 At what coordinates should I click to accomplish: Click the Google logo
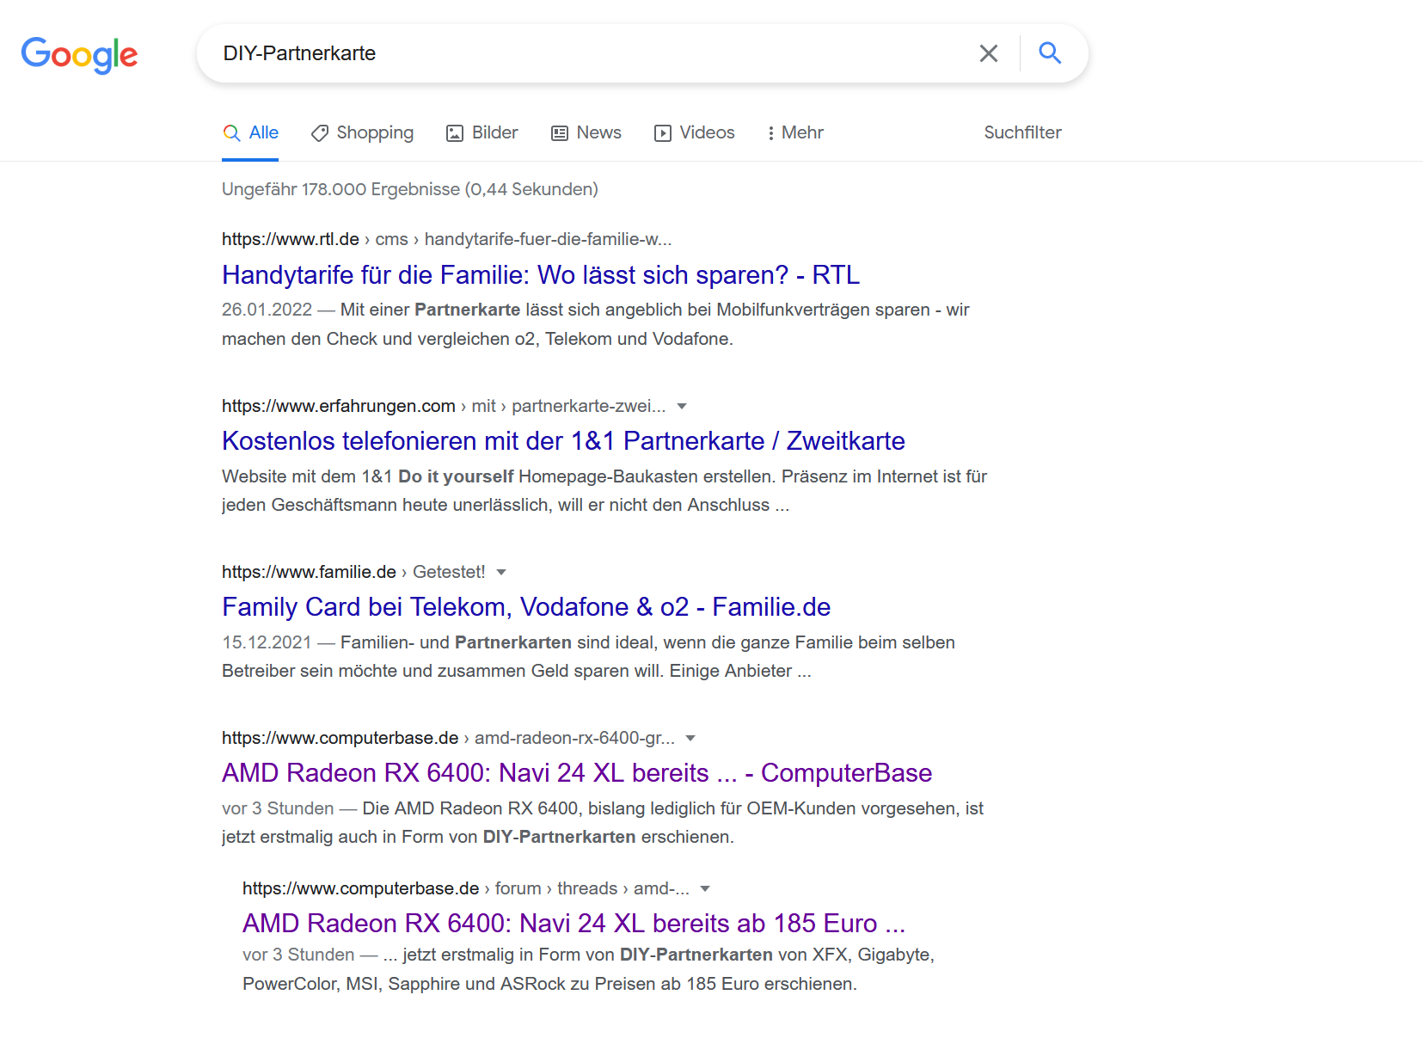click(79, 55)
